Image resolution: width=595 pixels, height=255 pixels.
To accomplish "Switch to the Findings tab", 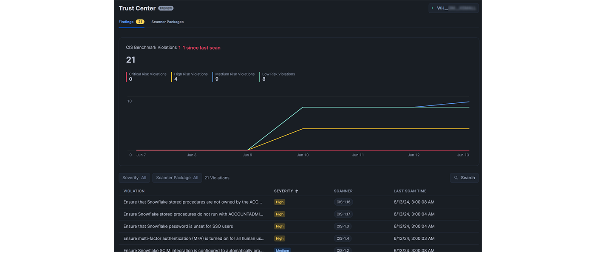I will pos(131,22).
